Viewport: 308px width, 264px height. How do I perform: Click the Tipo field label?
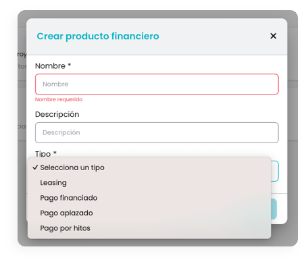coord(43,154)
